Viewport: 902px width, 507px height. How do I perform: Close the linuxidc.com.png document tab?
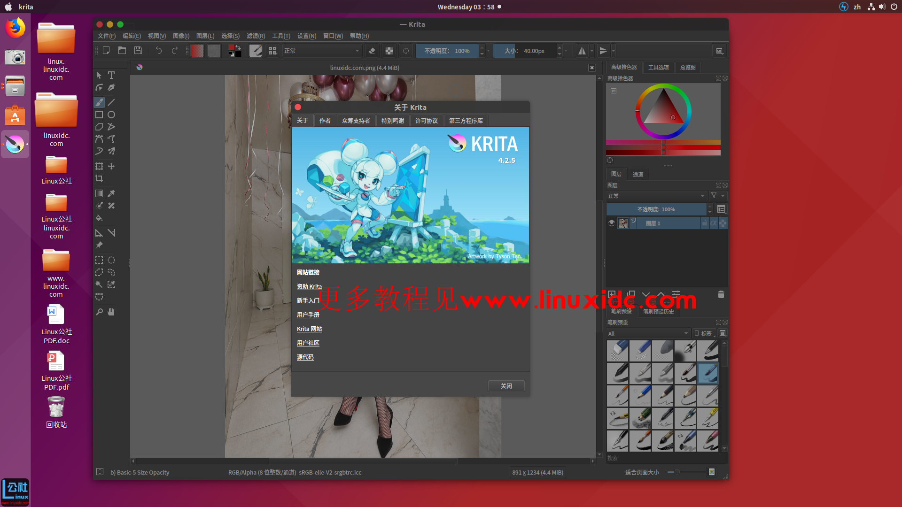592,68
